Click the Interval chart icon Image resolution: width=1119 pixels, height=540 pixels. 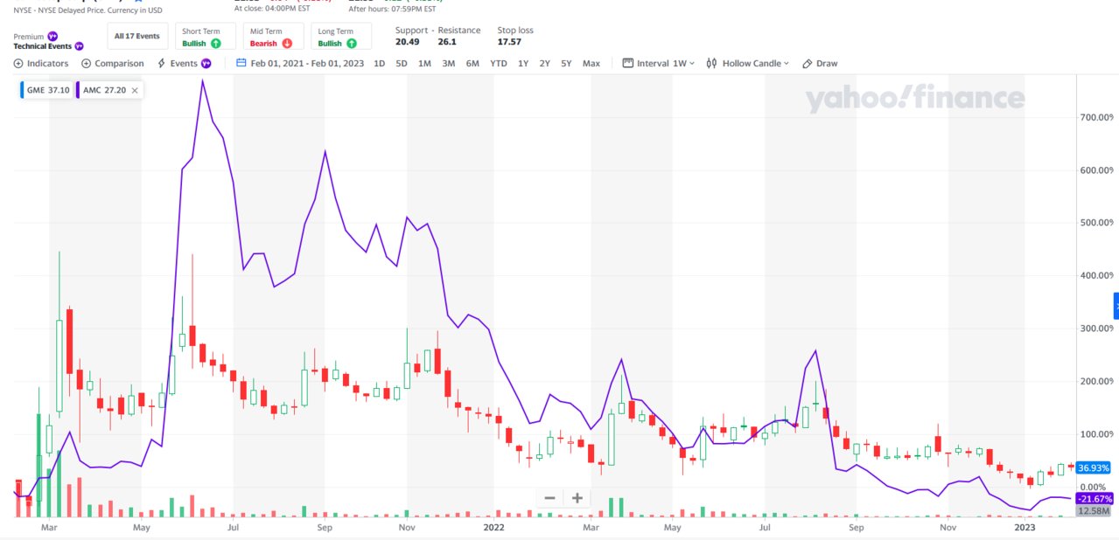[627, 63]
